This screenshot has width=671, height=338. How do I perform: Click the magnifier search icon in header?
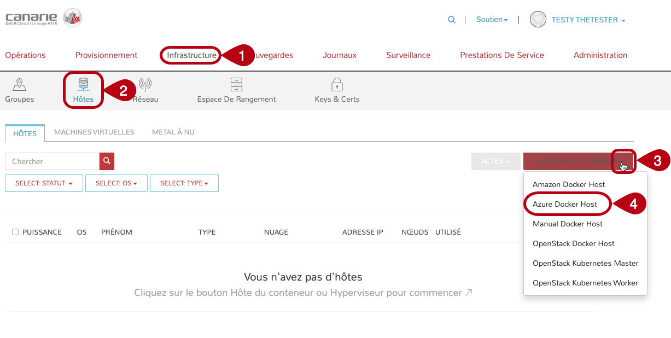click(x=452, y=20)
